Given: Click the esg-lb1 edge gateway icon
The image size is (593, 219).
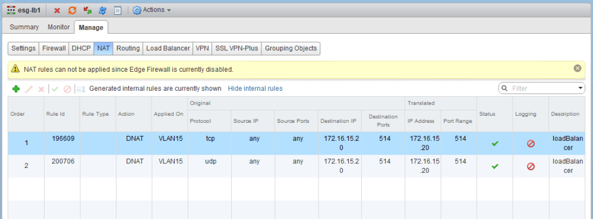Looking at the screenshot, I should tap(11, 10).
